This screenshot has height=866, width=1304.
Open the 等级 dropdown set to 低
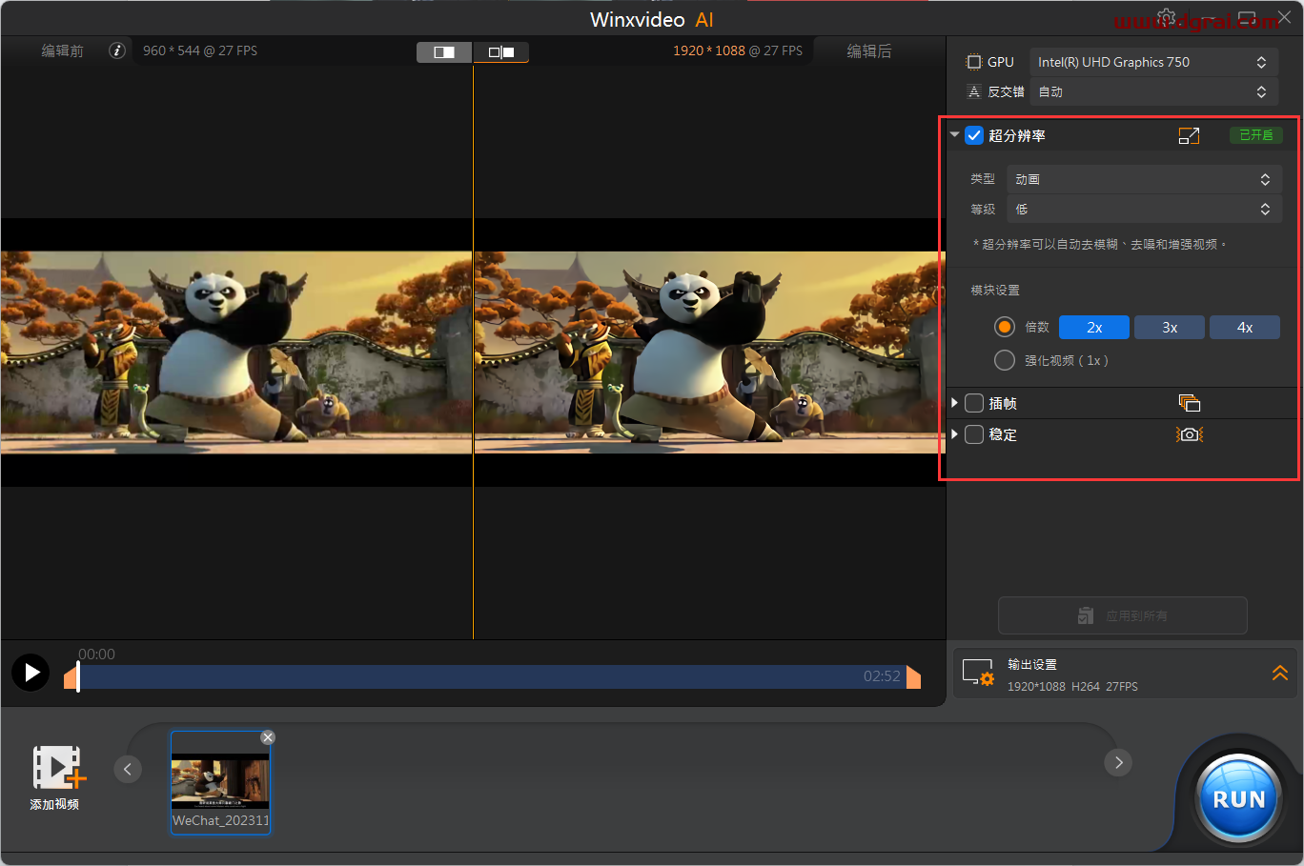click(1144, 209)
